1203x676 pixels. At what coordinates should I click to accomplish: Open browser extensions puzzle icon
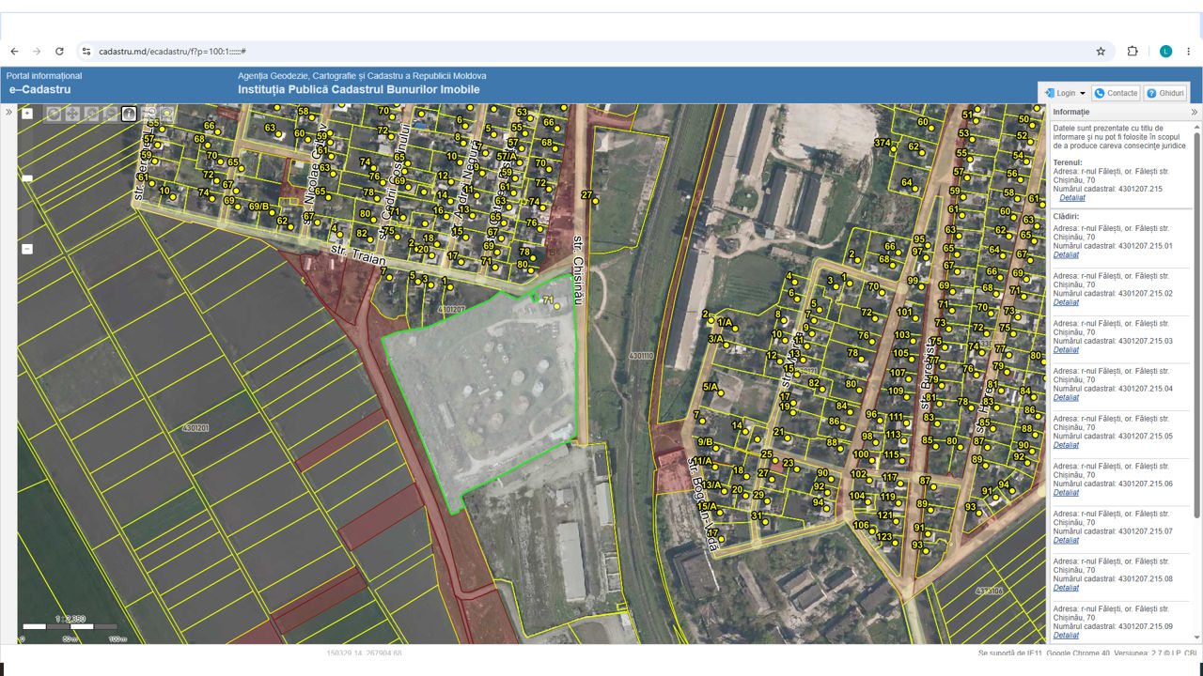(x=1133, y=52)
